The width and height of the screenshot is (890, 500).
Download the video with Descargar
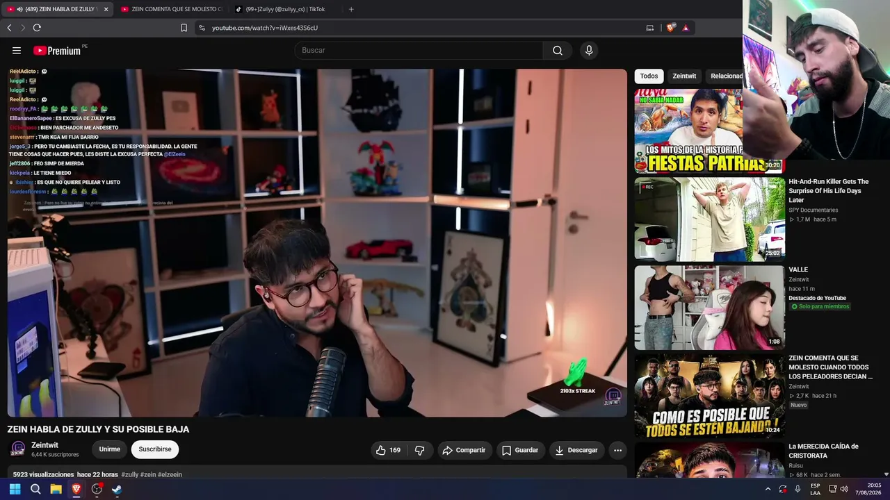pyautogui.click(x=576, y=450)
